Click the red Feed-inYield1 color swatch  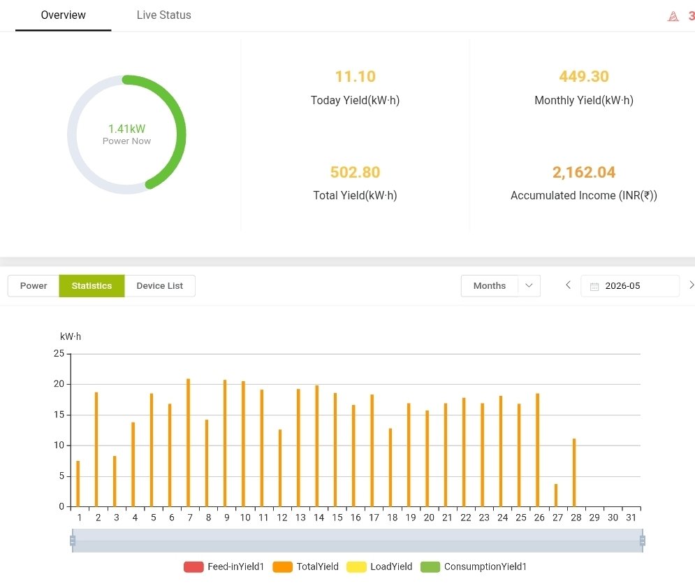[193, 567]
